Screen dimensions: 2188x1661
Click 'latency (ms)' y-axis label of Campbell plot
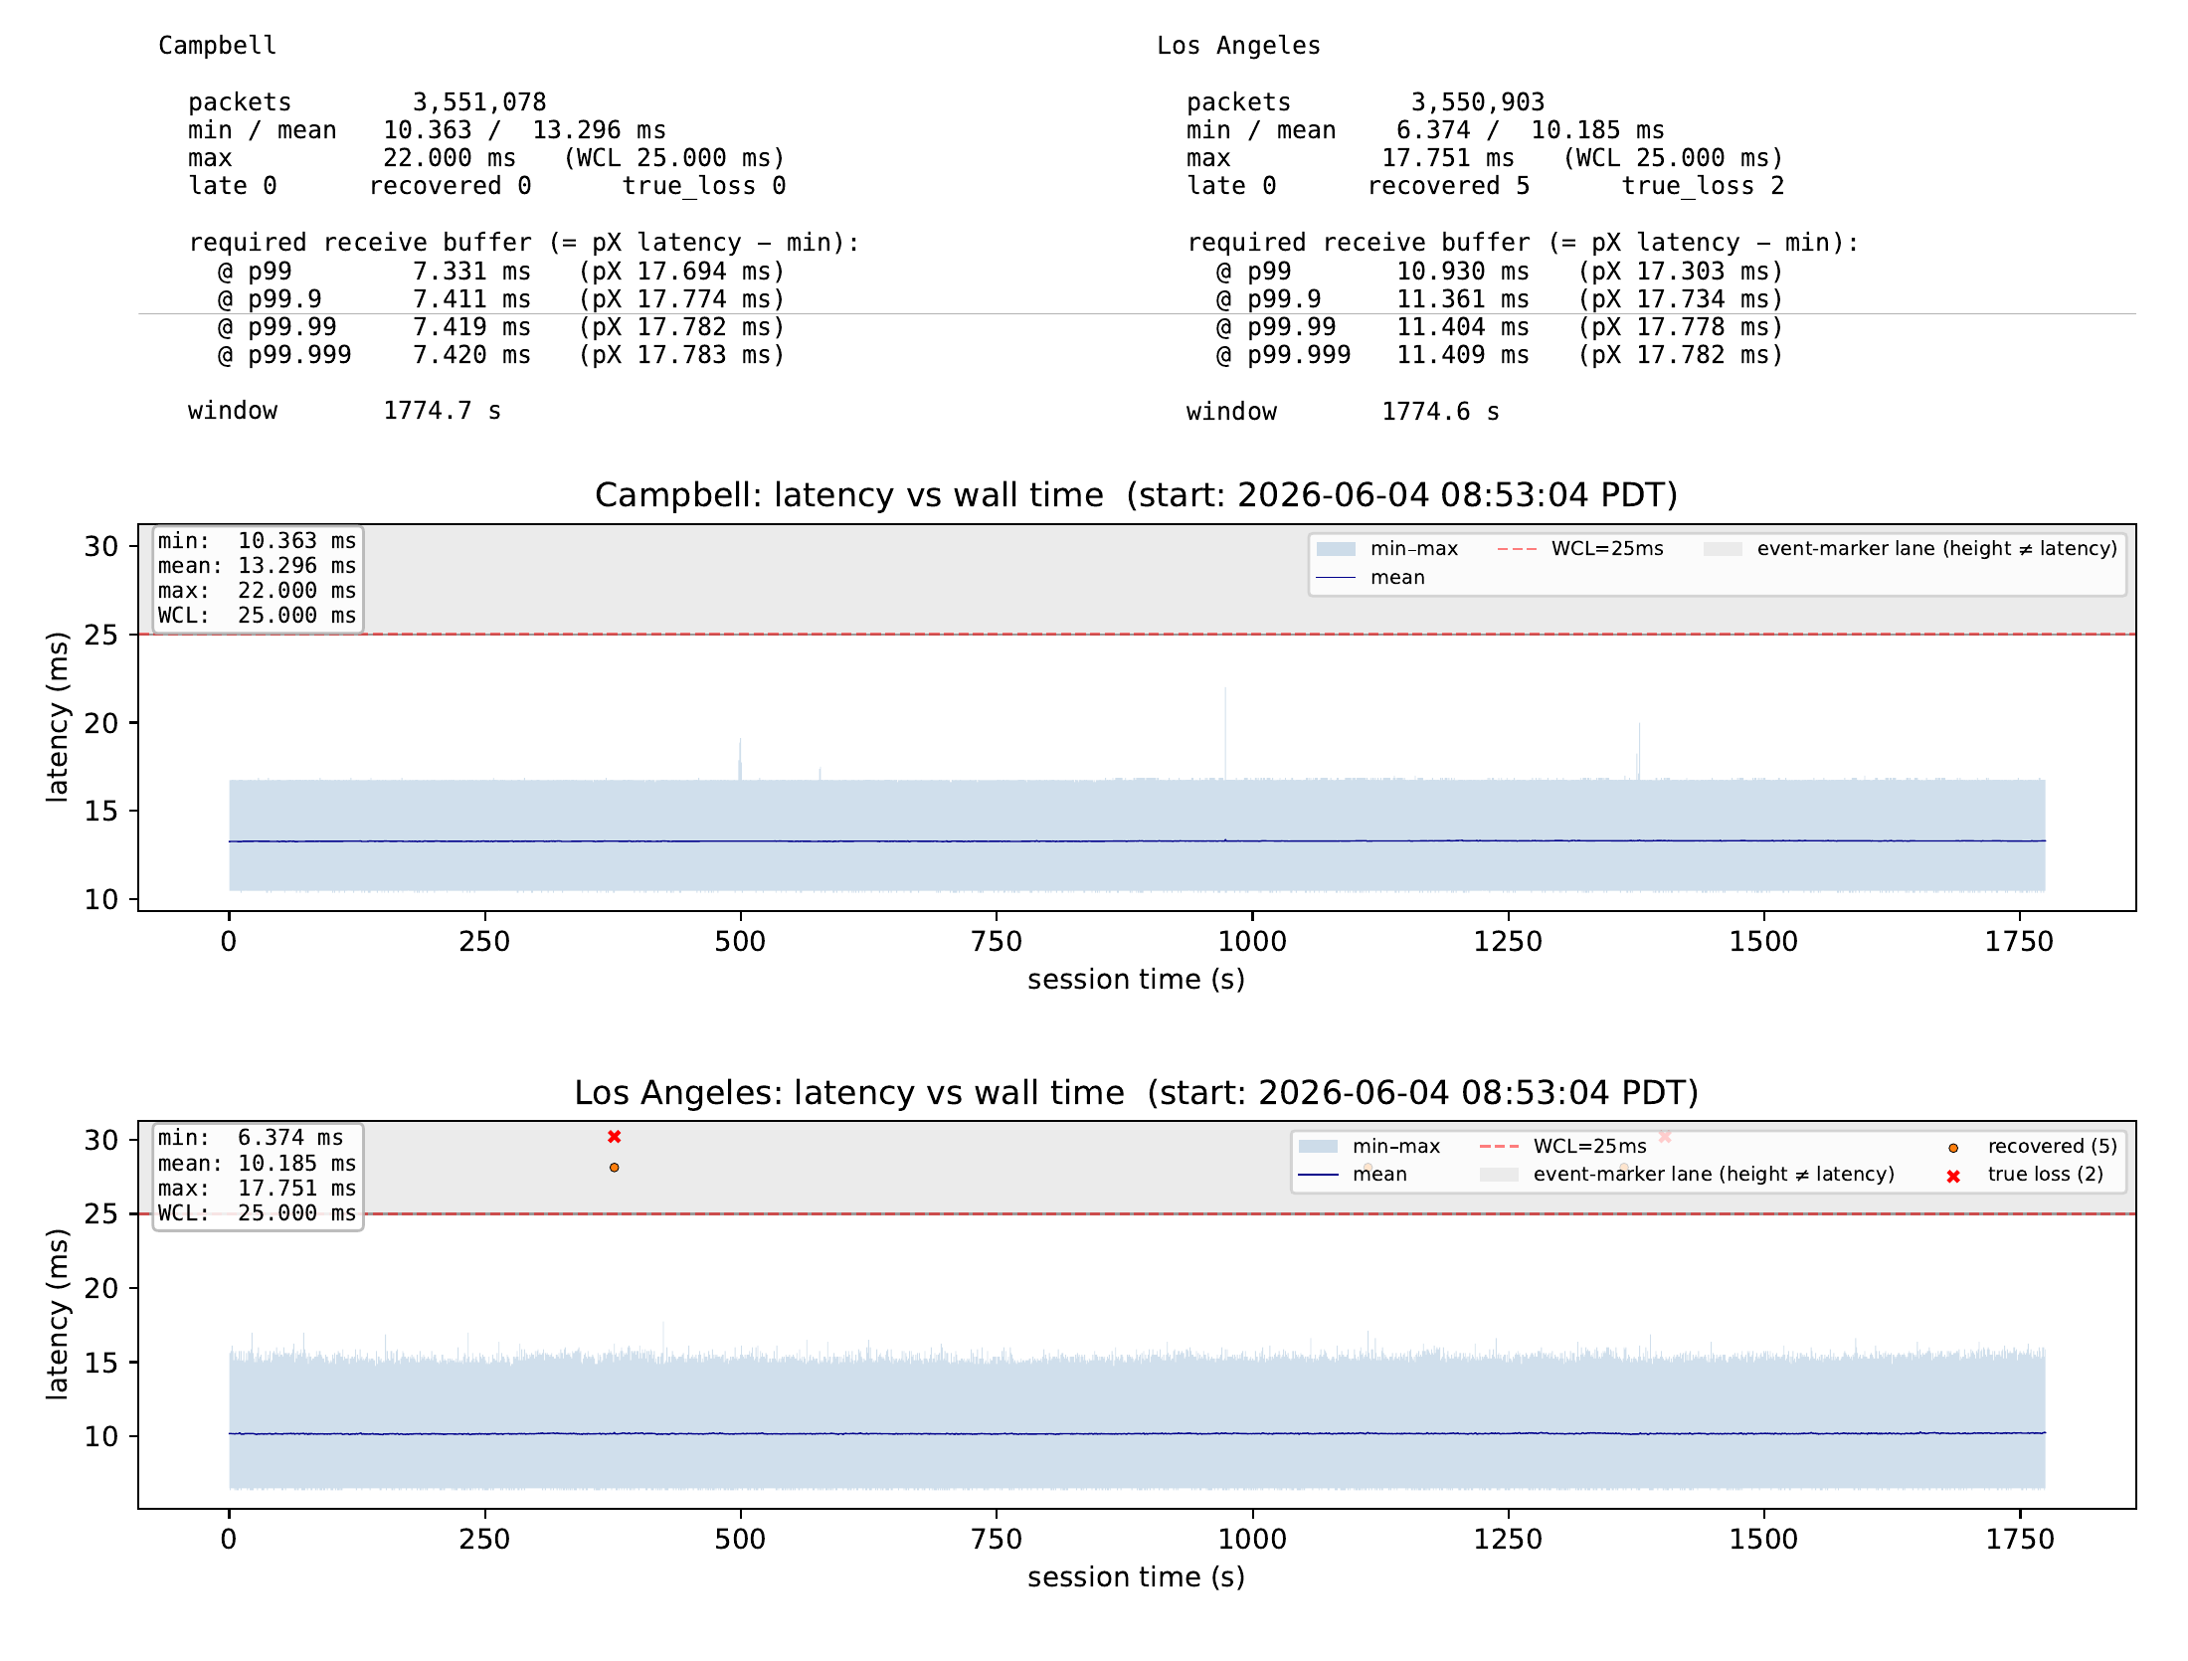[x=58, y=717]
